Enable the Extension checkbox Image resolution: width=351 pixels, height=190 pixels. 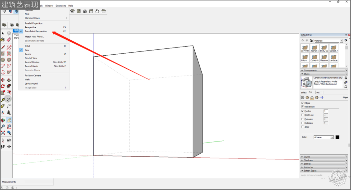tap(303, 119)
